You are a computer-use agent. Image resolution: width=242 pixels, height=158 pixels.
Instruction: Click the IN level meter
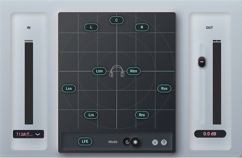coord(29,83)
